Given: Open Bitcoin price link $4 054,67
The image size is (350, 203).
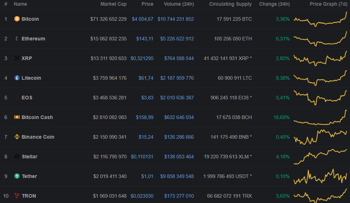Looking at the screenshot, I should click(142, 19).
